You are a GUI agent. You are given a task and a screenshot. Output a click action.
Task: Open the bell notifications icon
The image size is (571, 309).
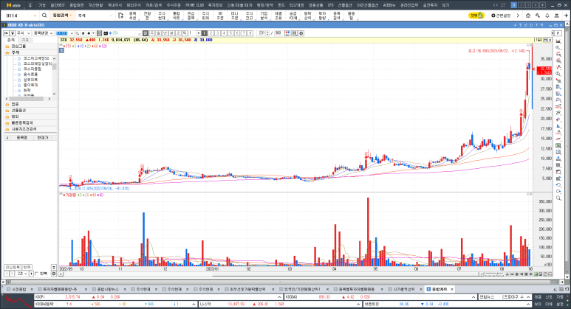[x=547, y=15]
